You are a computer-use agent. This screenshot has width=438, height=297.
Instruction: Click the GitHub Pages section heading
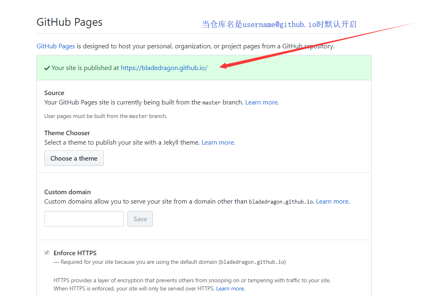pos(70,23)
